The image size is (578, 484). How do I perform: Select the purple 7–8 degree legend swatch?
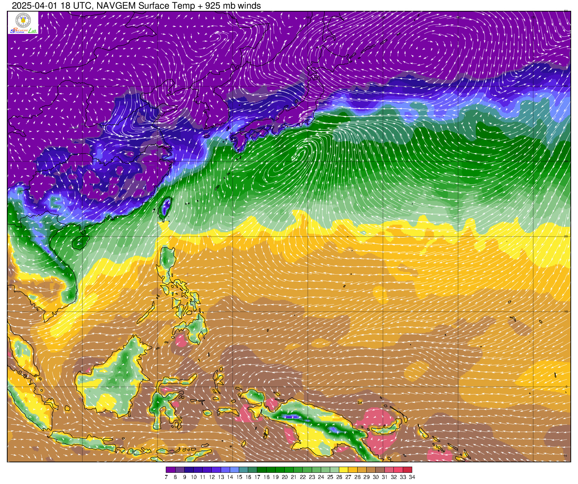click(x=171, y=470)
